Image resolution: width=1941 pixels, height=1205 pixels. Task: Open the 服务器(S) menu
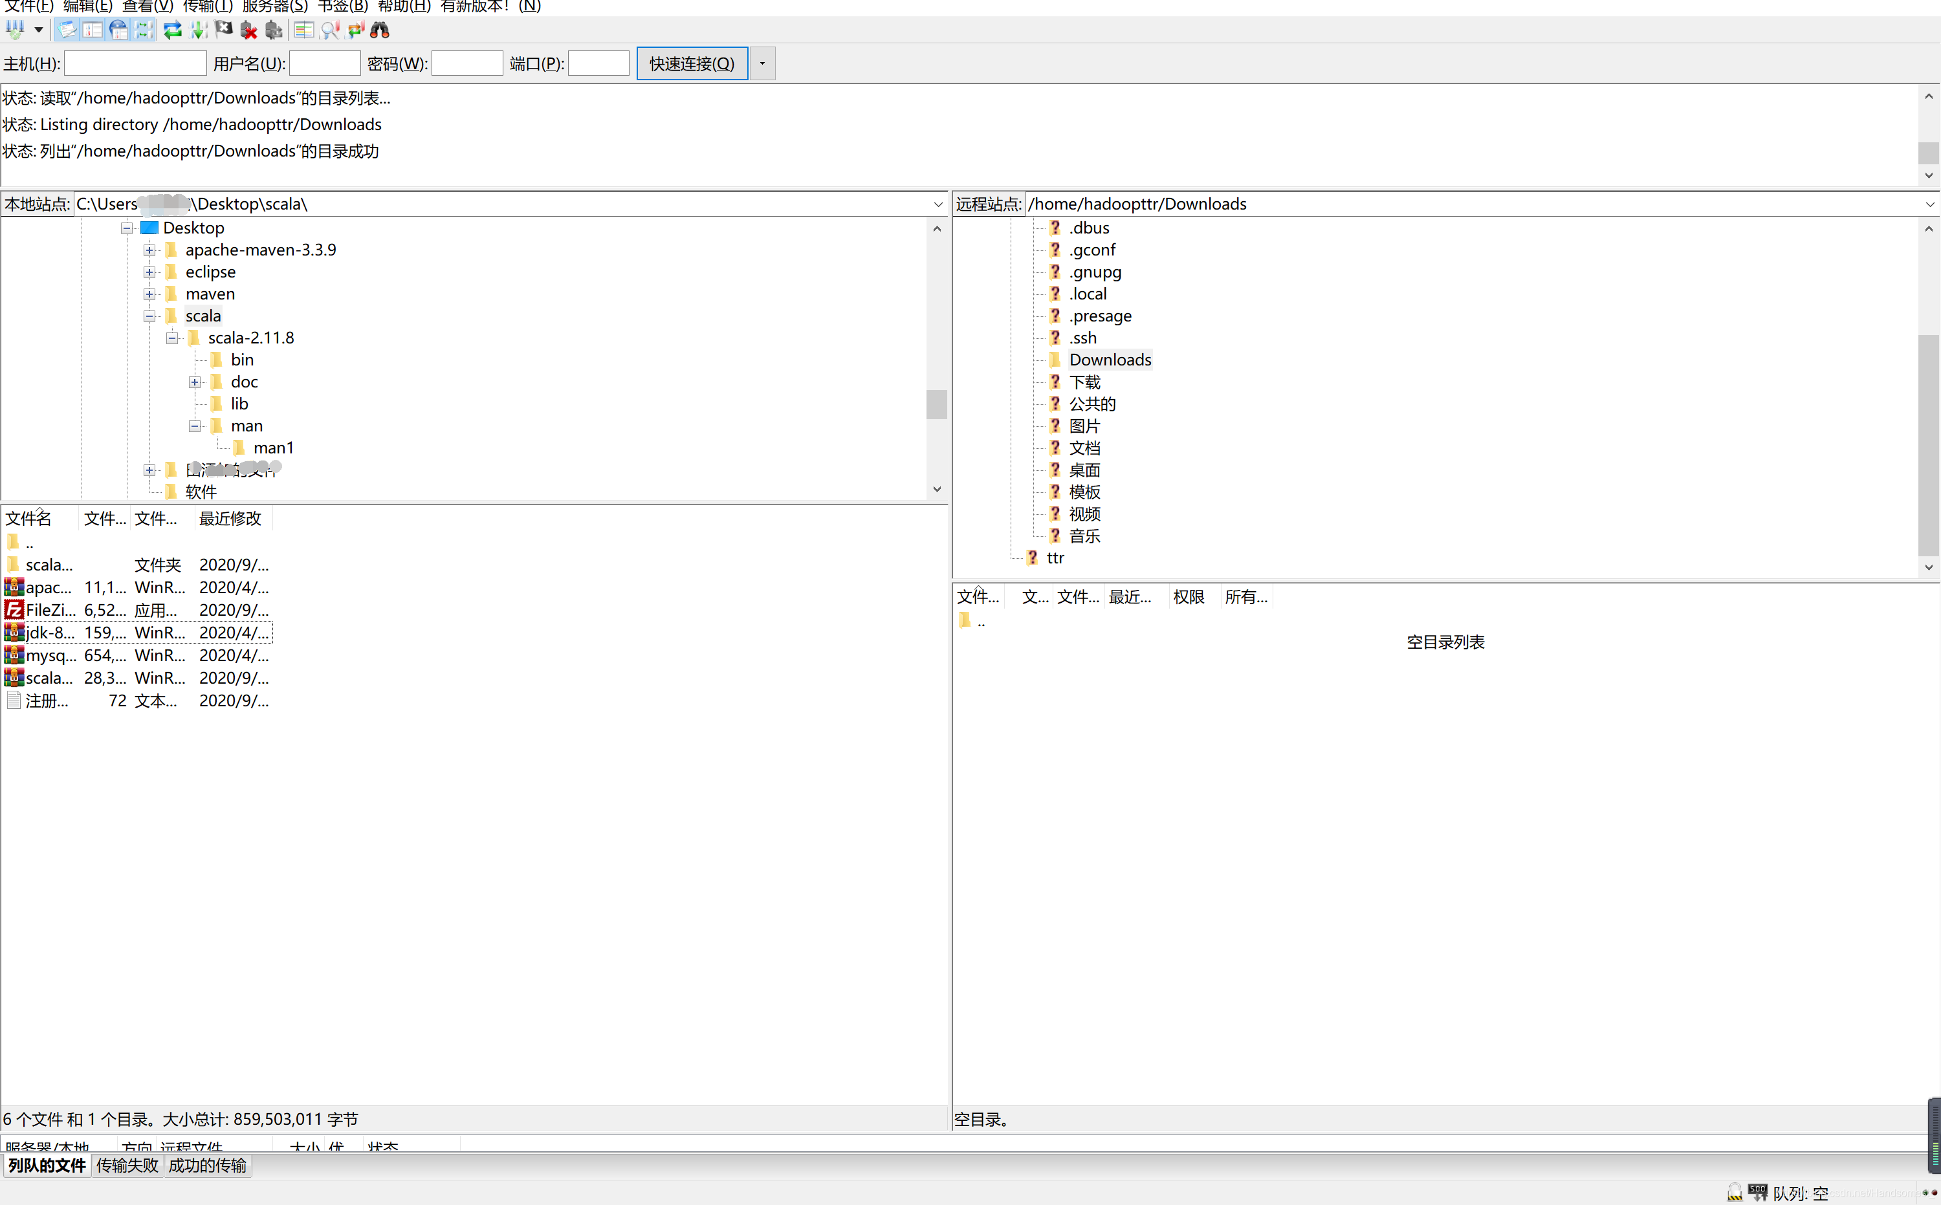click(275, 6)
